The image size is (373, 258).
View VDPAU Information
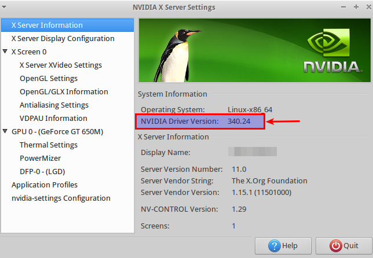pyautogui.click(x=53, y=119)
